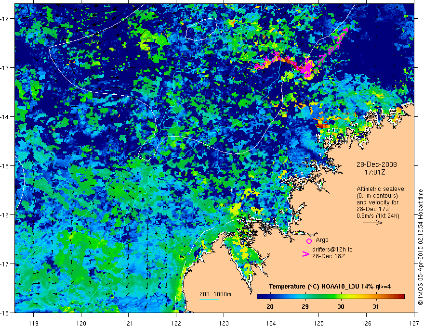The image size is (424, 327).
Task: Click the 'drifters@12h to' legend text
Action: (332, 250)
